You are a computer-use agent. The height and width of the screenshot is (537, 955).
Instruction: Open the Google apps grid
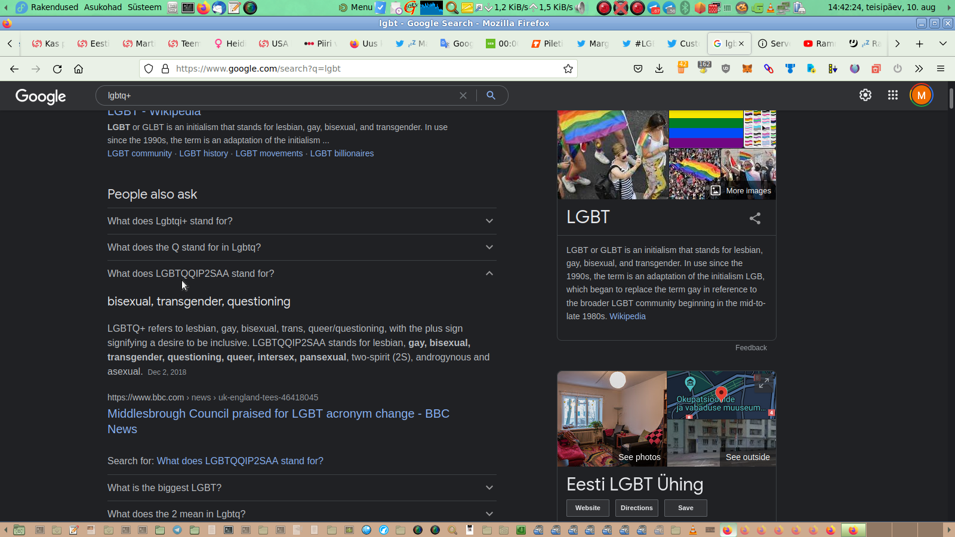[x=893, y=95]
